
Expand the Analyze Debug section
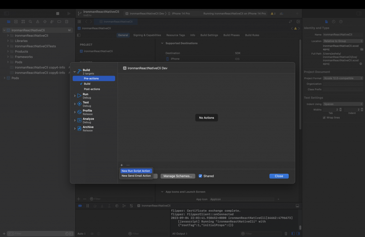point(75,120)
